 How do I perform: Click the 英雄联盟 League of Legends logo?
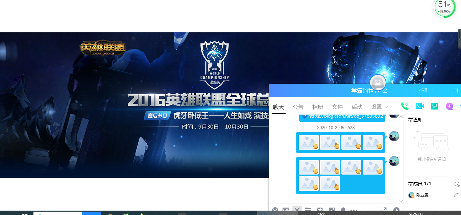103,49
